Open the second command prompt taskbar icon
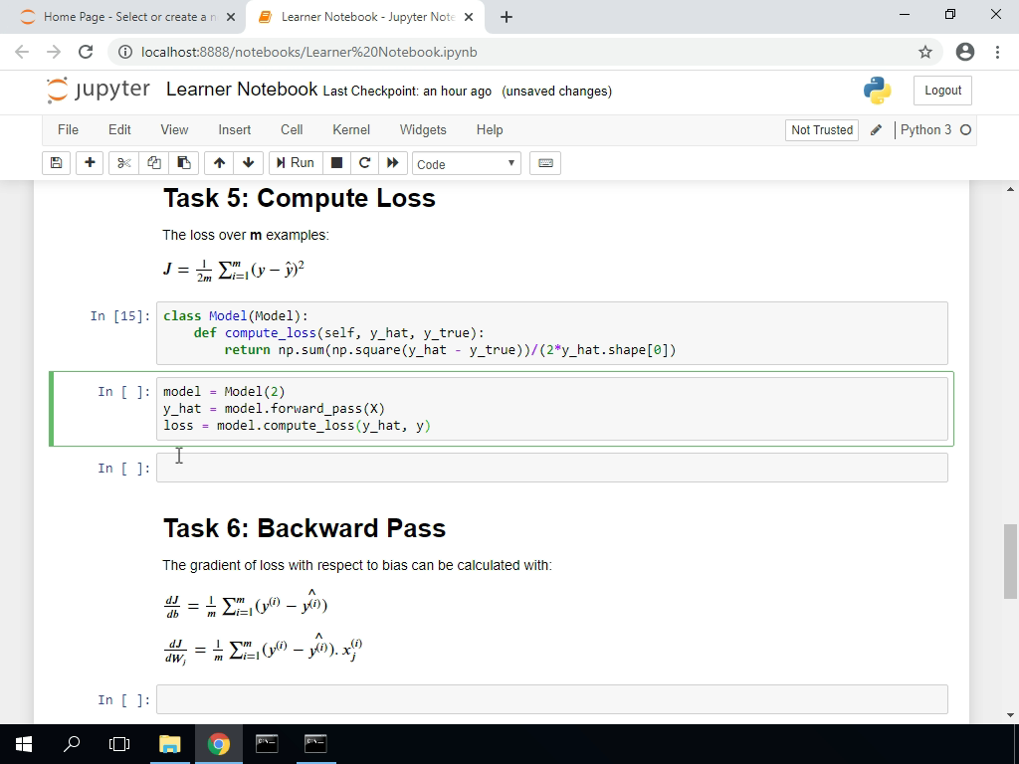This screenshot has height=764, width=1019. click(315, 744)
